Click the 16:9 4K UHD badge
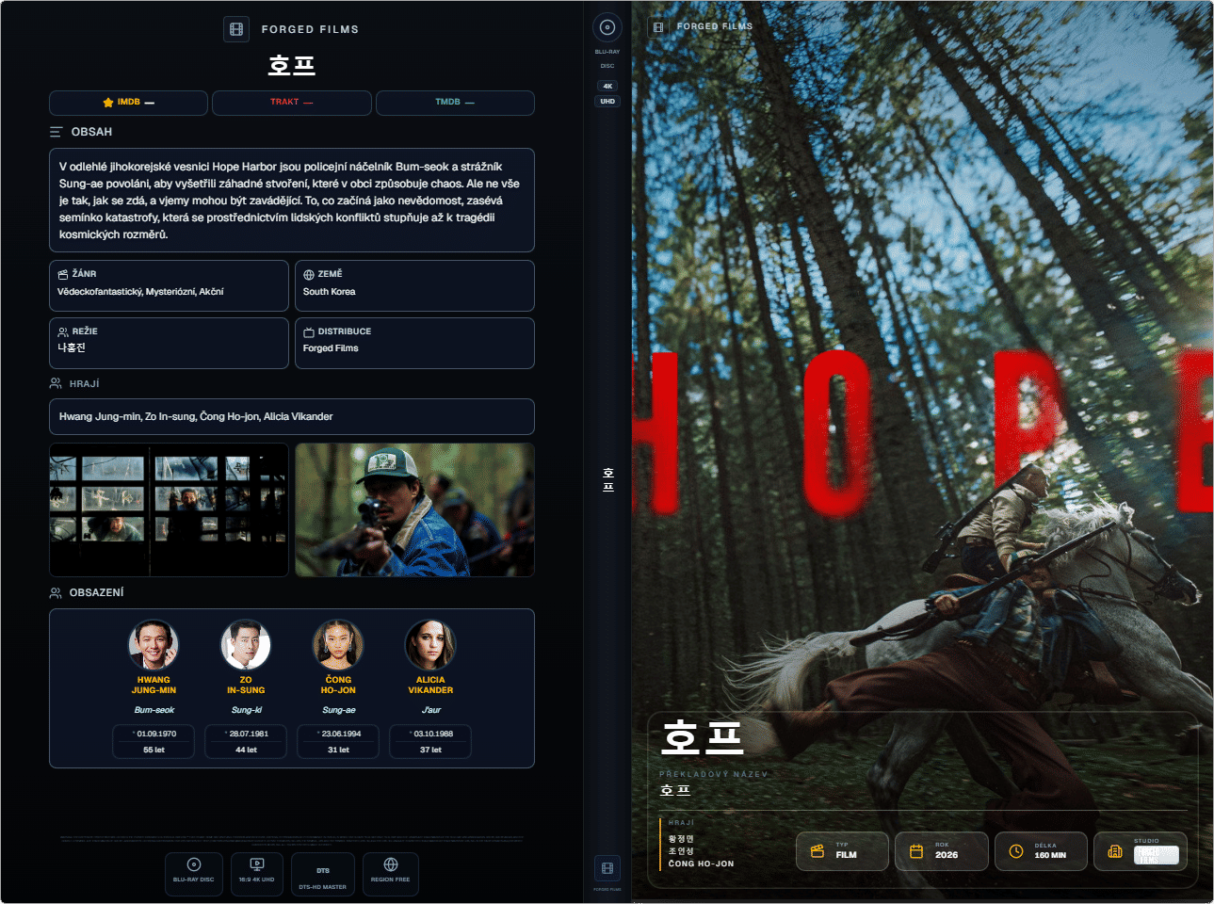Viewport: 1214px width, 904px height. [257, 875]
